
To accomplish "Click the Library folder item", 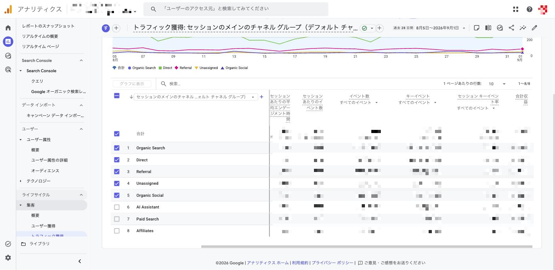I will (35, 244).
